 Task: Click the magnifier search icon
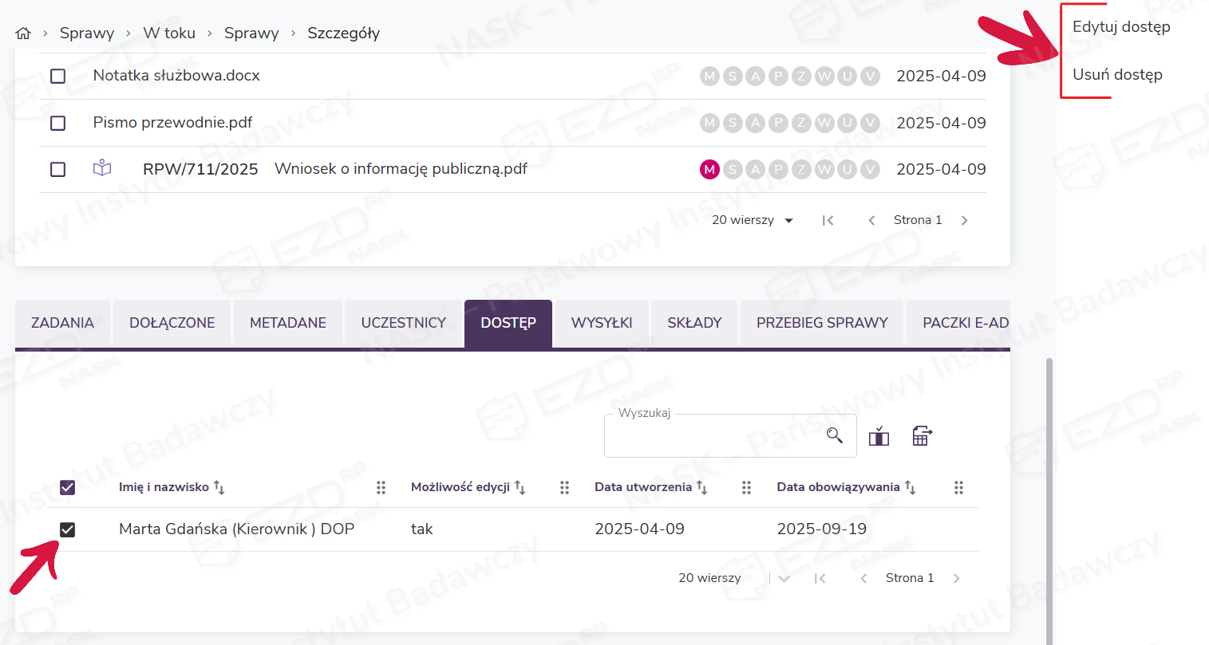coord(835,435)
